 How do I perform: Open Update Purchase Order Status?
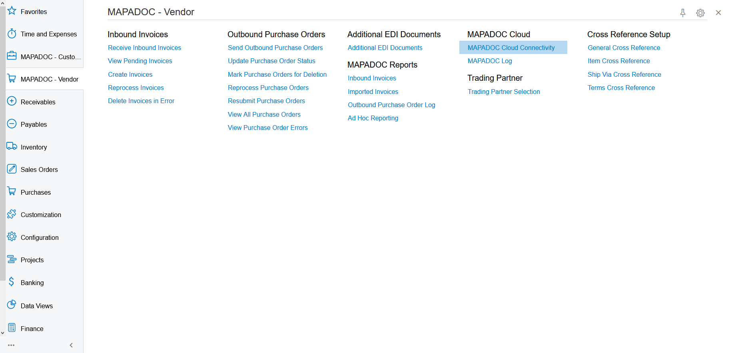(271, 61)
